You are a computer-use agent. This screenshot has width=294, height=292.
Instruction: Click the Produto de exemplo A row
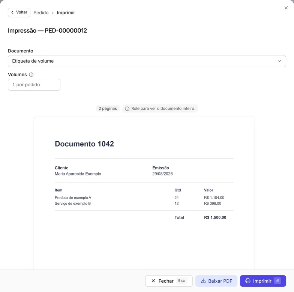click(144, 198)
